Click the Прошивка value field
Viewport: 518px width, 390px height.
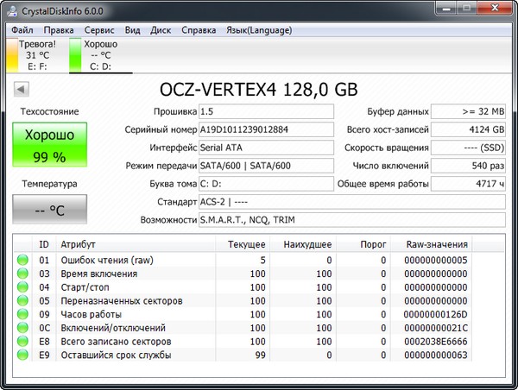click(265, 112)
